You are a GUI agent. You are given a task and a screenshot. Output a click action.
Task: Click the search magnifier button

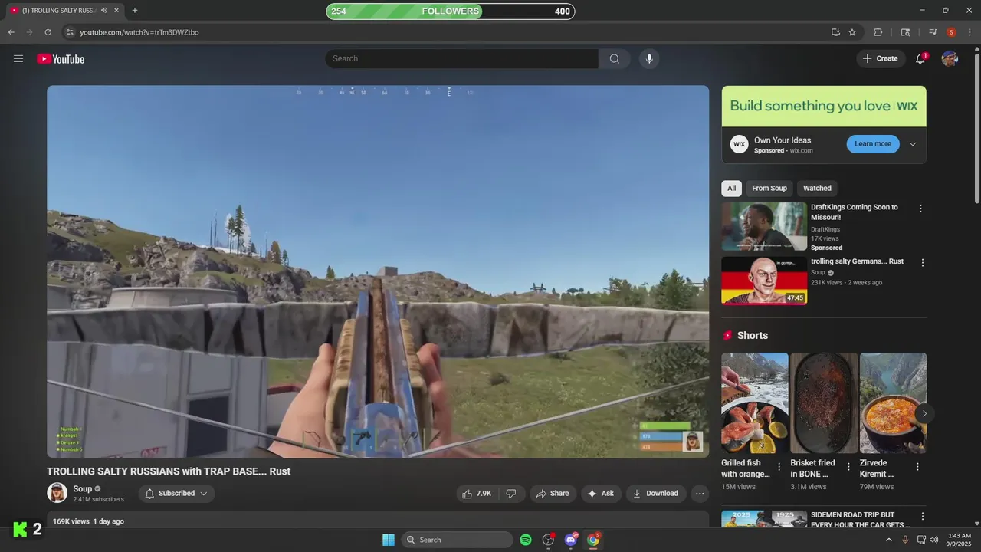pos(615,59)
